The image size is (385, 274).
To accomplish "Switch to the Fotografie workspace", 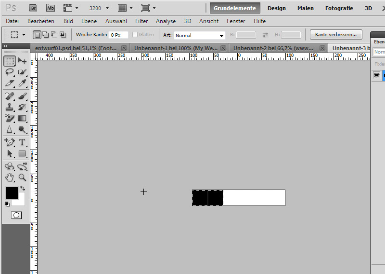I will [339, 8].
